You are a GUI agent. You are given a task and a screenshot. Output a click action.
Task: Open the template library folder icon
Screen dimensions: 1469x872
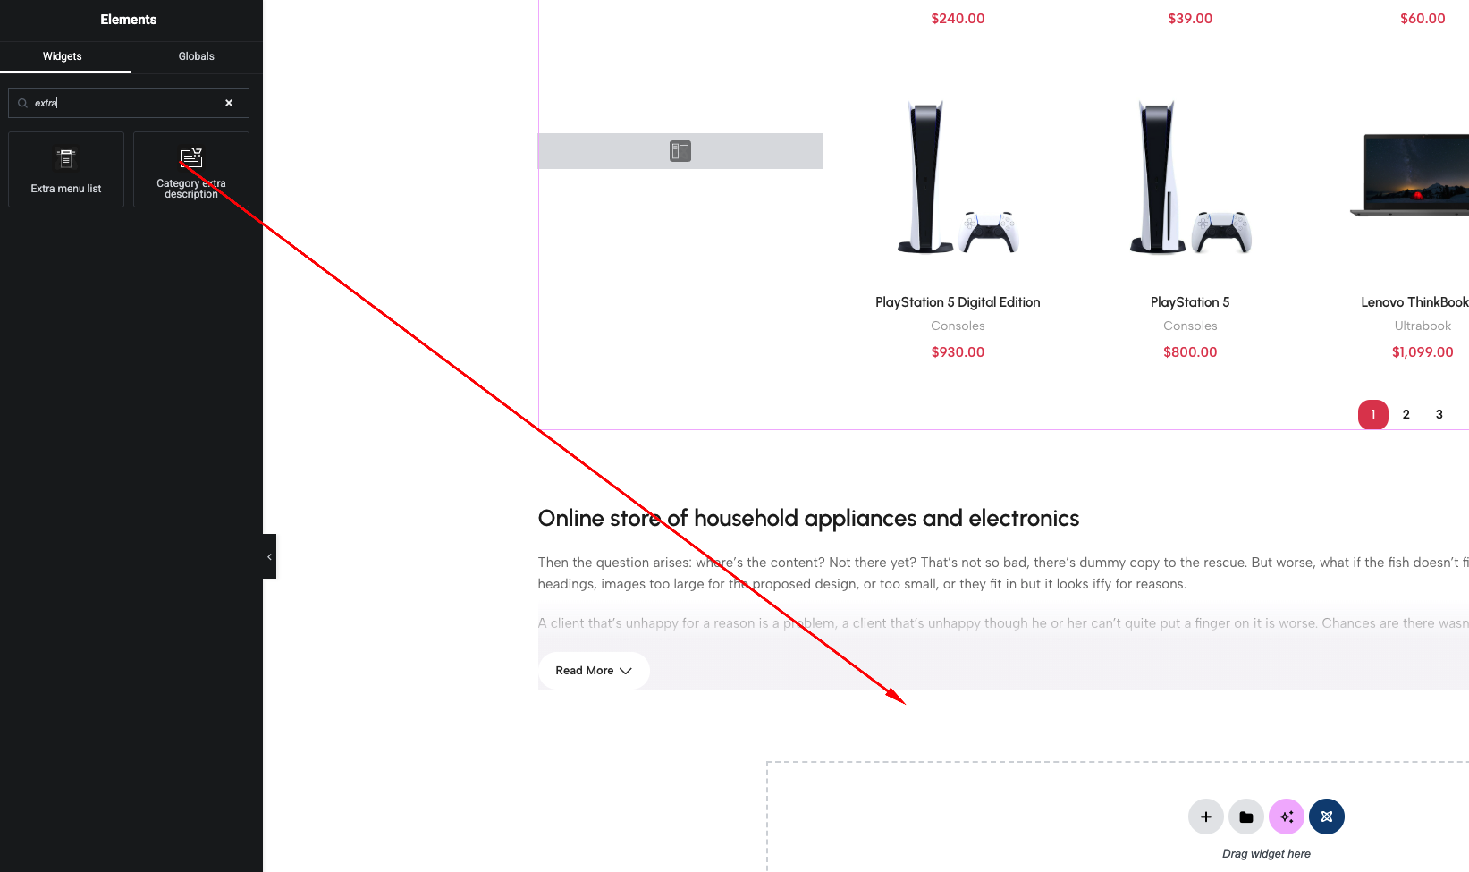(1246, 817)
